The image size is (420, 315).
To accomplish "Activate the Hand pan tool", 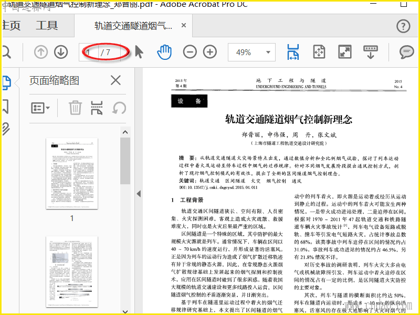I will click(165, 52).
